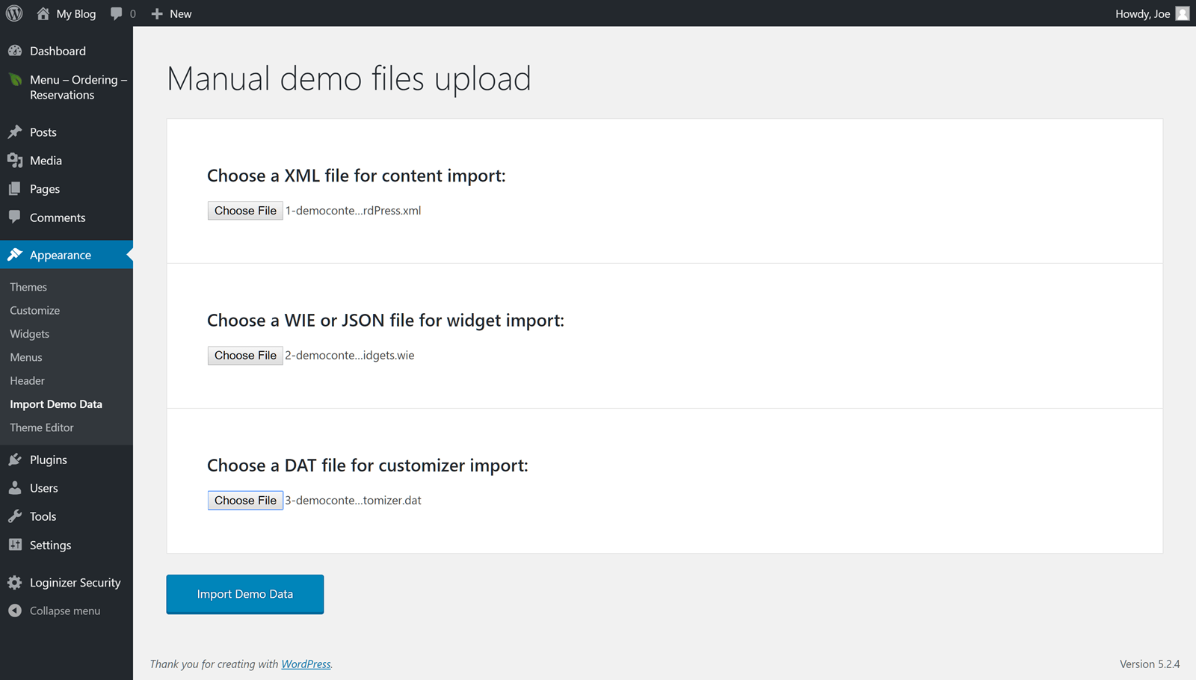Open the Customize submenu item
Image resolution: width=1196 pixels, height=680 pixels.
pos(34,310)
